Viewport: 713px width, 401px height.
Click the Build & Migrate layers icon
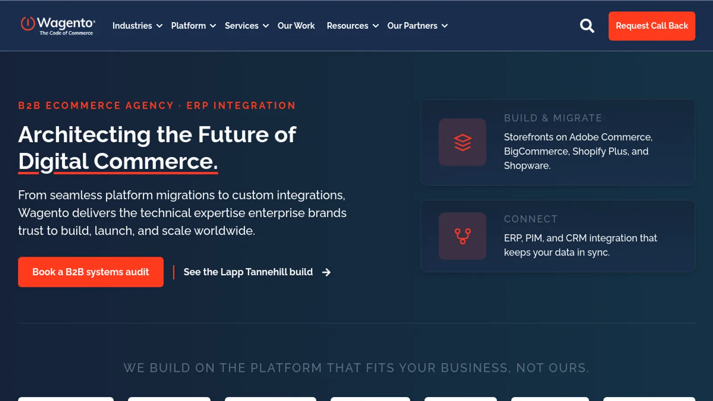pos(463,142)
